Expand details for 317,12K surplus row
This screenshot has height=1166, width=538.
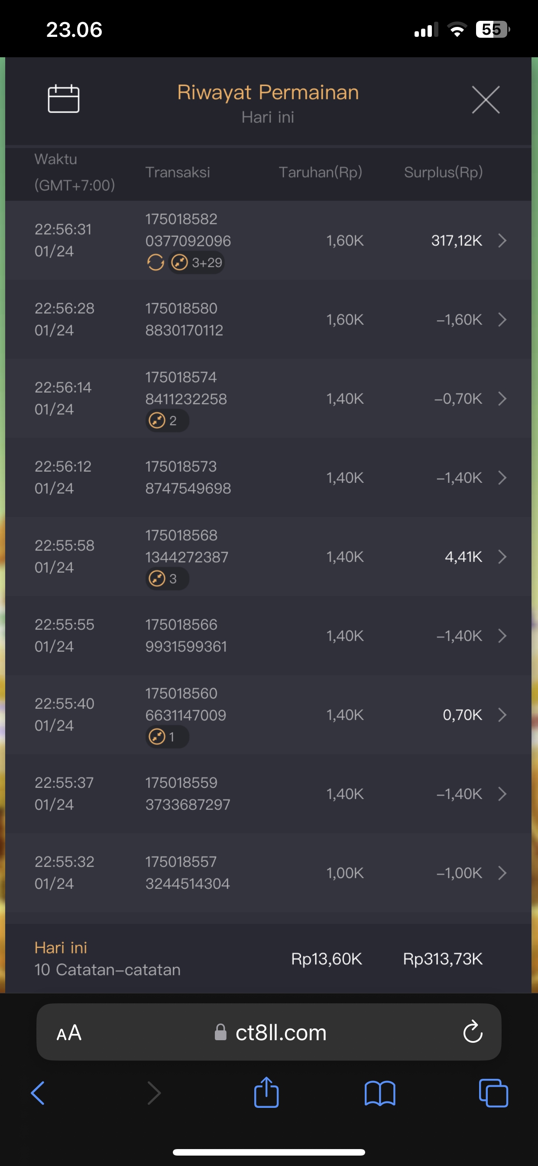point(502,240)
